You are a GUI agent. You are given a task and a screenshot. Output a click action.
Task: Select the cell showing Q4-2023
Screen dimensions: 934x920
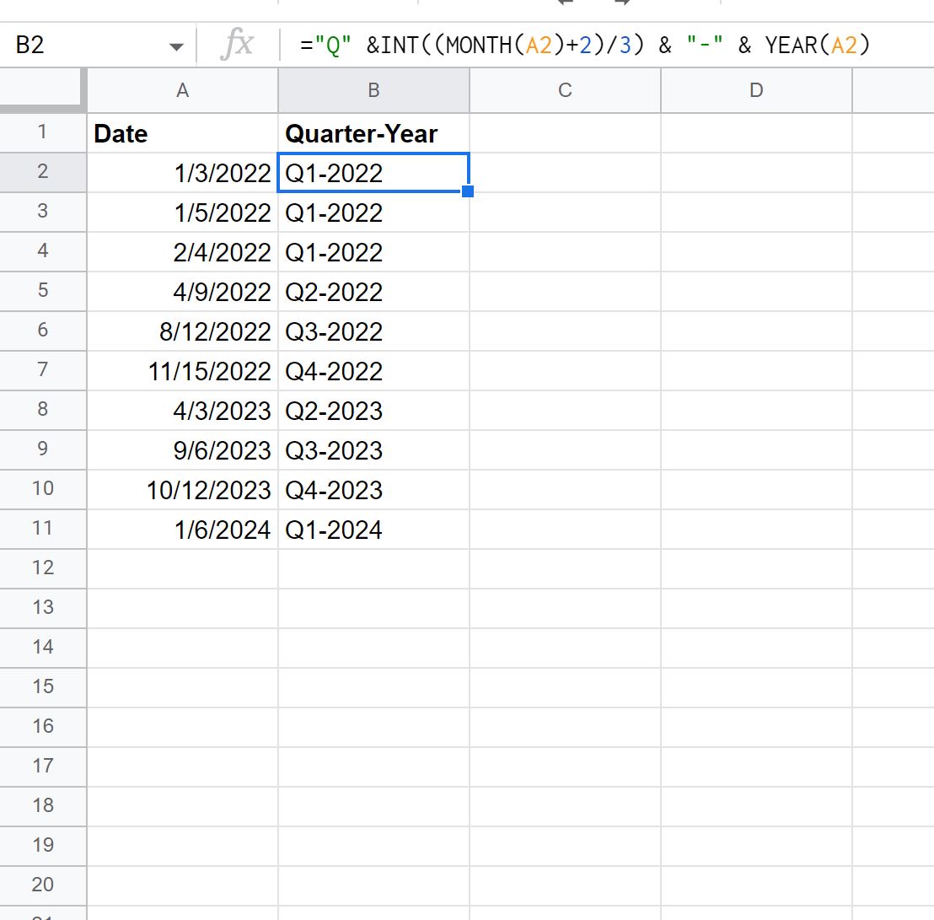click(x=373, y=490)
